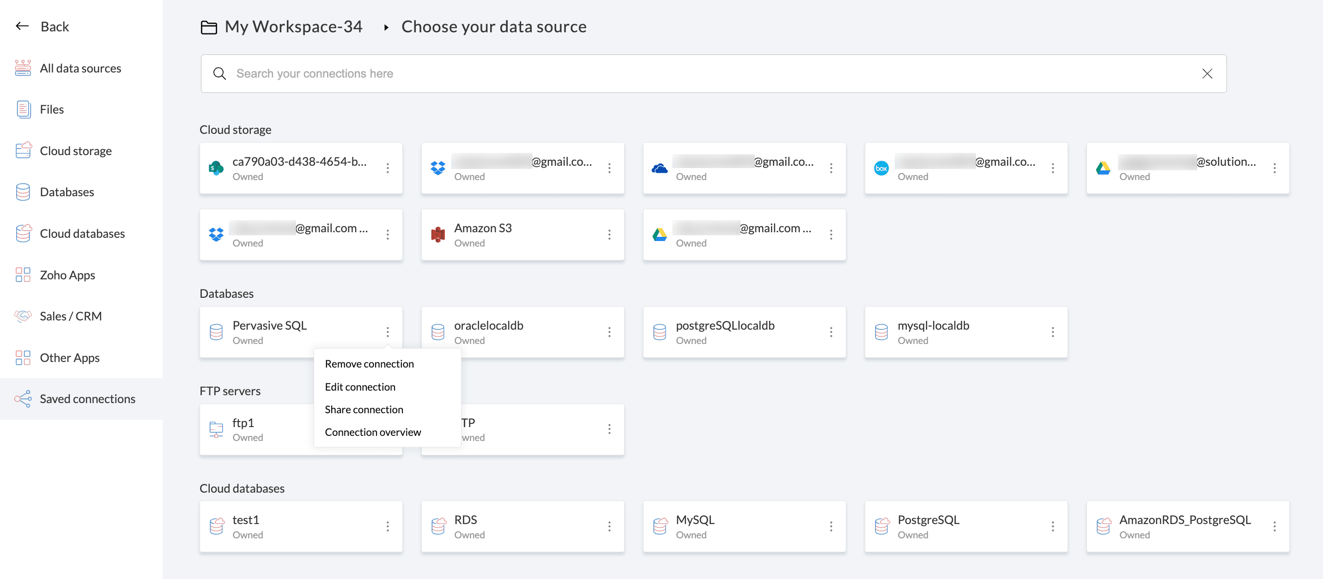Click the My Workspace-34 folder icon

pyautogui.click(x=208, y=27)
